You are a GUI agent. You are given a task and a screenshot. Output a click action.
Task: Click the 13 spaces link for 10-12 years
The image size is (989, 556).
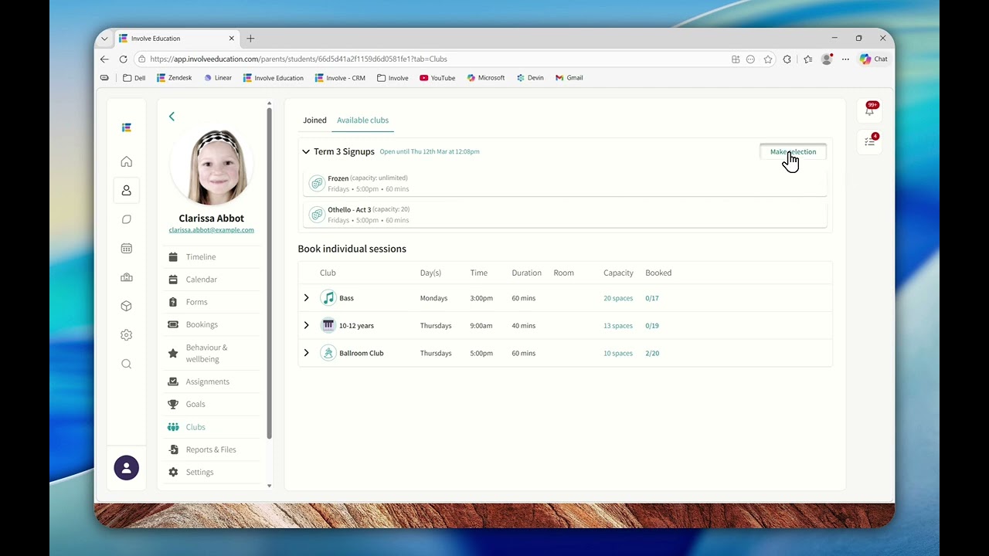click(618, 326)
